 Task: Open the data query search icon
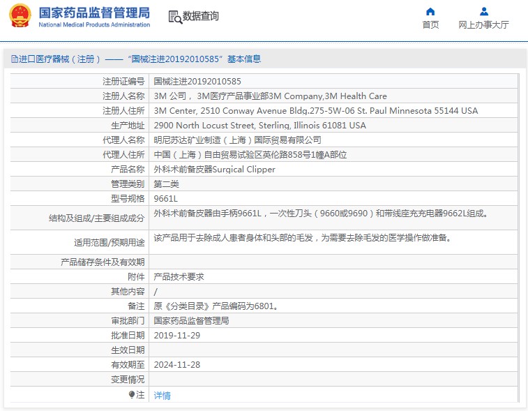pos(175,17)
